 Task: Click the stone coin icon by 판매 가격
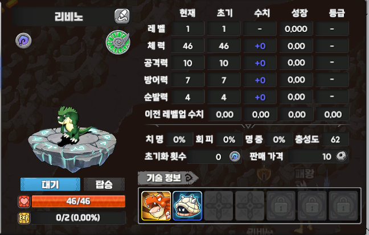[x=341, y=156]
